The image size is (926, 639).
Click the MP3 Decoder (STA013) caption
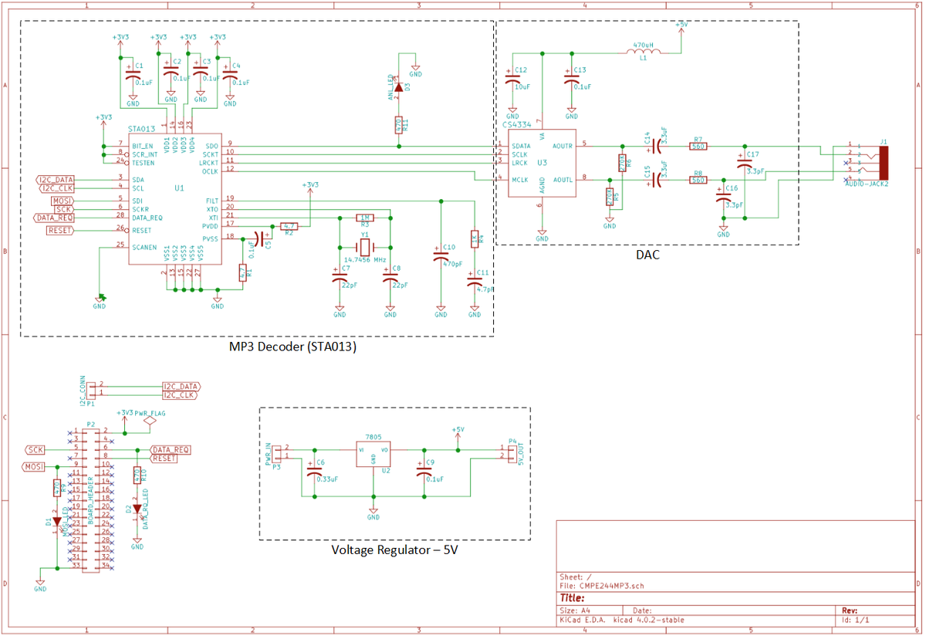pos(292,347)
